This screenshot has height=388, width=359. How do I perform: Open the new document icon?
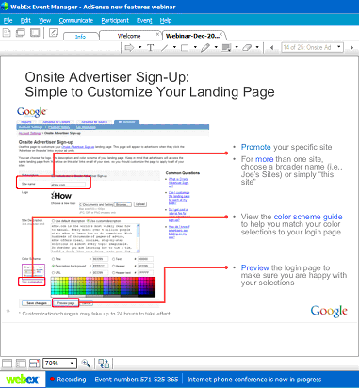pyautogui.click(x=7, y=33)
